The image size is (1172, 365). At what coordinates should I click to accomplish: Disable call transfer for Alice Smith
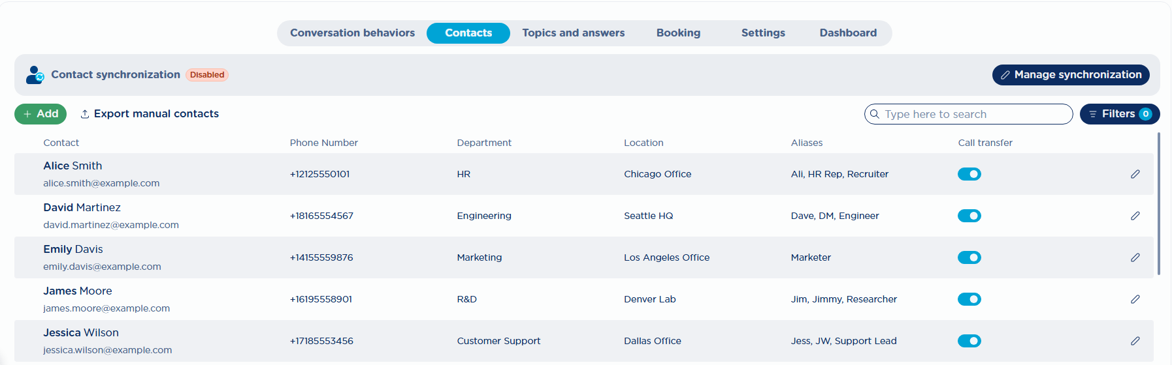[x=969, y=174]
